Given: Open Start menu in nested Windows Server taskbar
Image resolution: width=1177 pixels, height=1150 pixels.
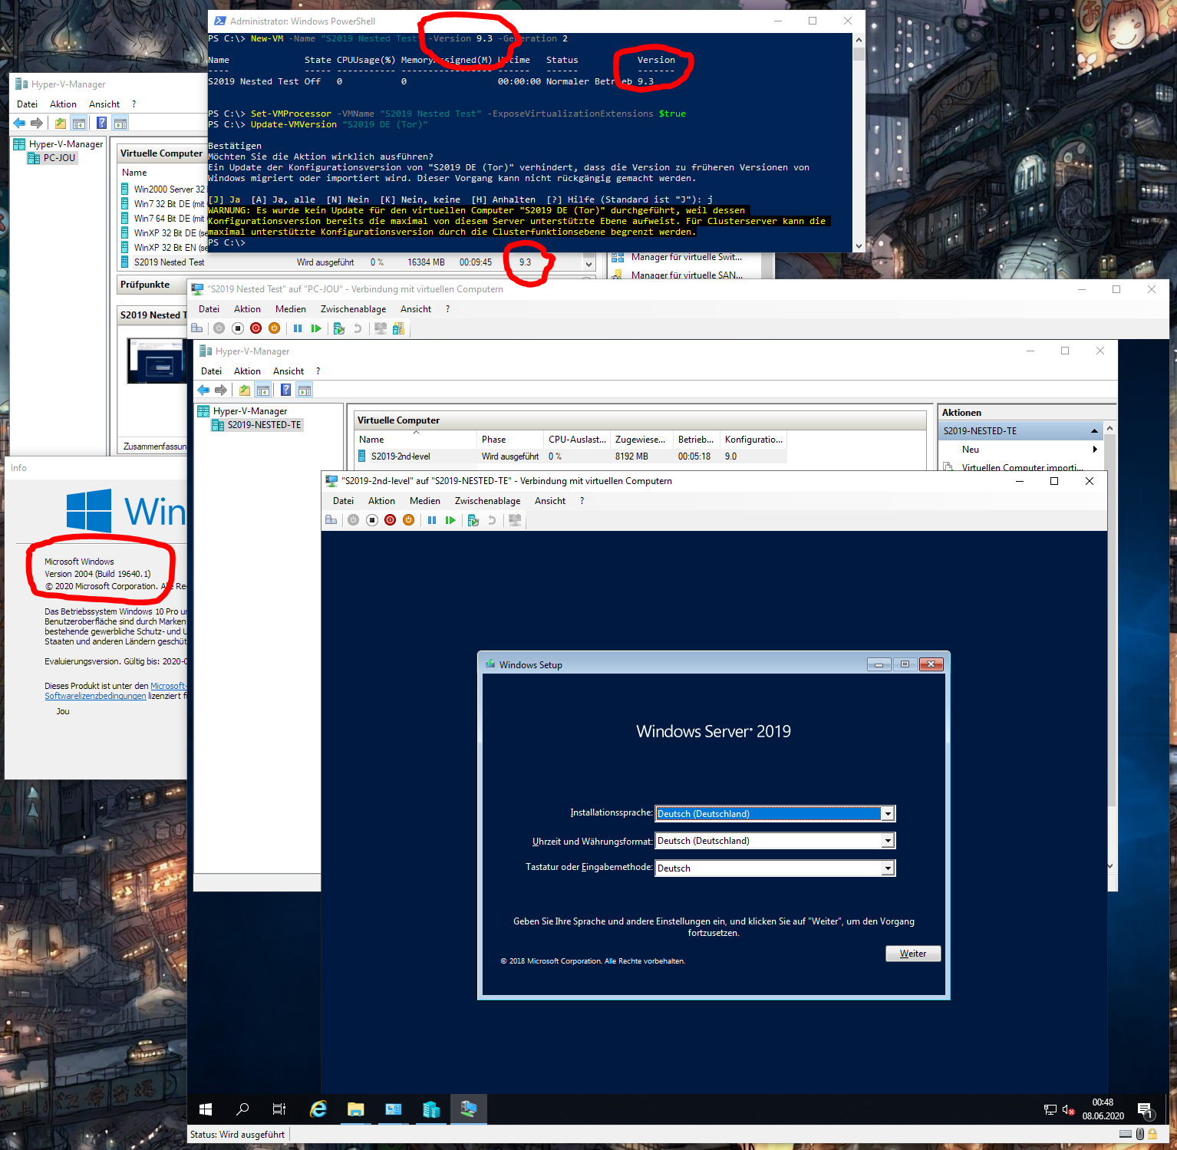Looking at the screenshot, I should [x=206, y=1109].
